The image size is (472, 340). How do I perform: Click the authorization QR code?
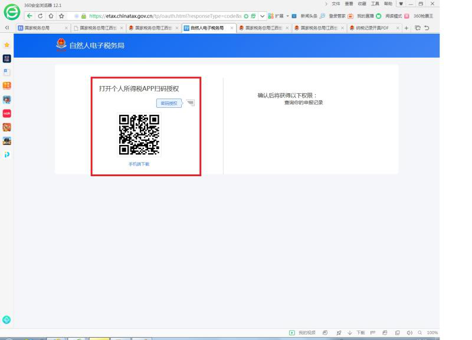click(139, 135)
